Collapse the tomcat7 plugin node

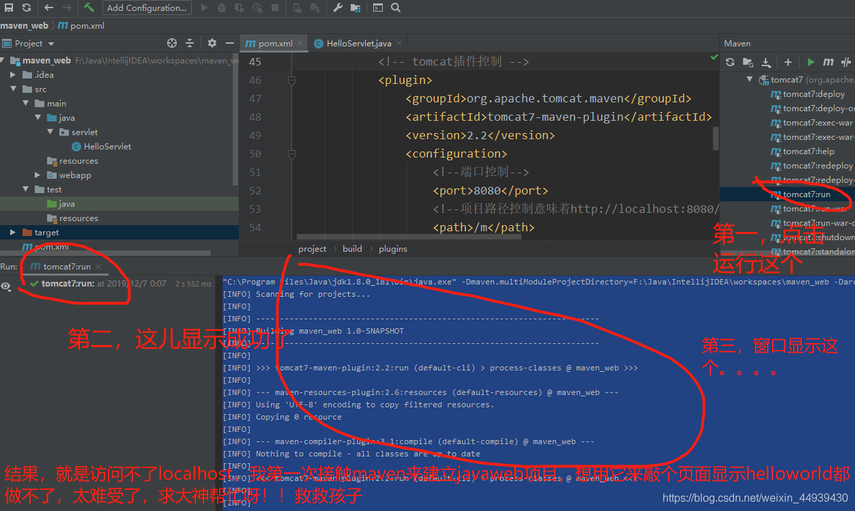pyautogui.click(x=751, y=80)
